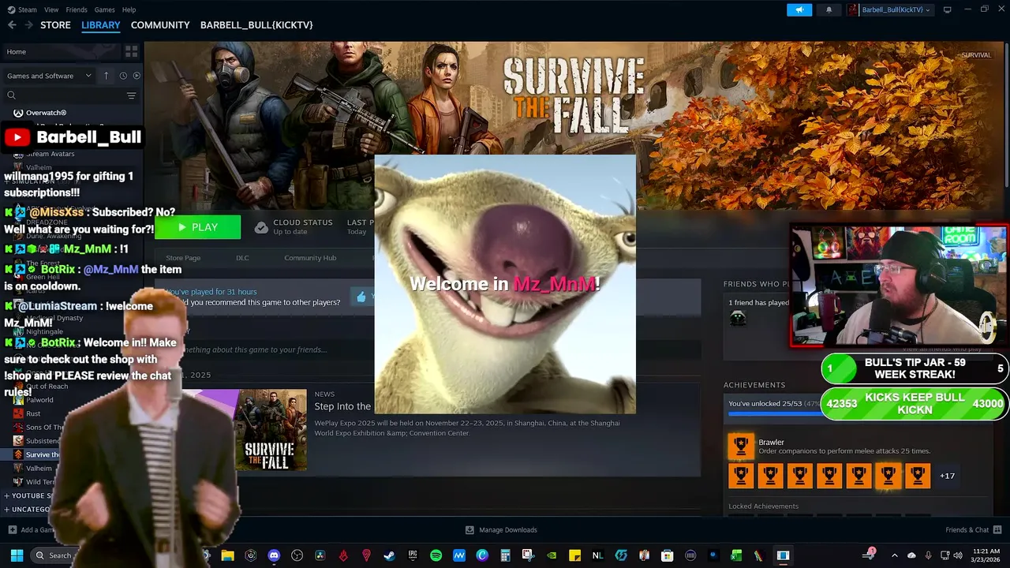Viewport: 1010px width, 568px height.
Task: Click the Big Picture mode monitor icon
Action: point(948,9)
